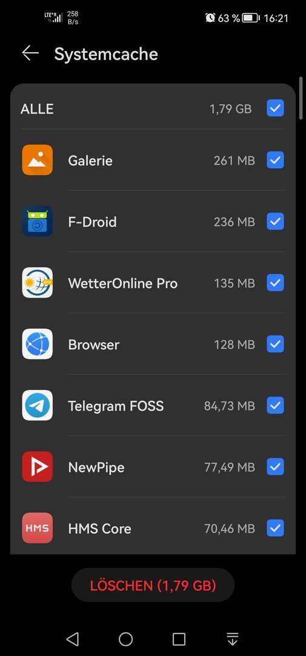Tap the Browser globe icon
This screenshot has height=656, width=306.
pos(38,344)
